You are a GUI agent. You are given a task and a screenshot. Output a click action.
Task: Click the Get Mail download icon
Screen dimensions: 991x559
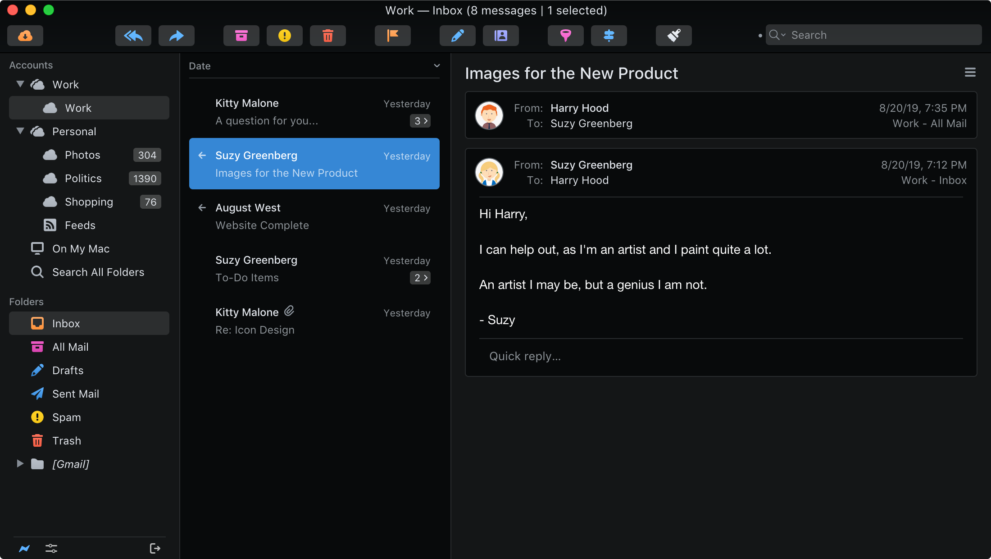pos(25,36)
